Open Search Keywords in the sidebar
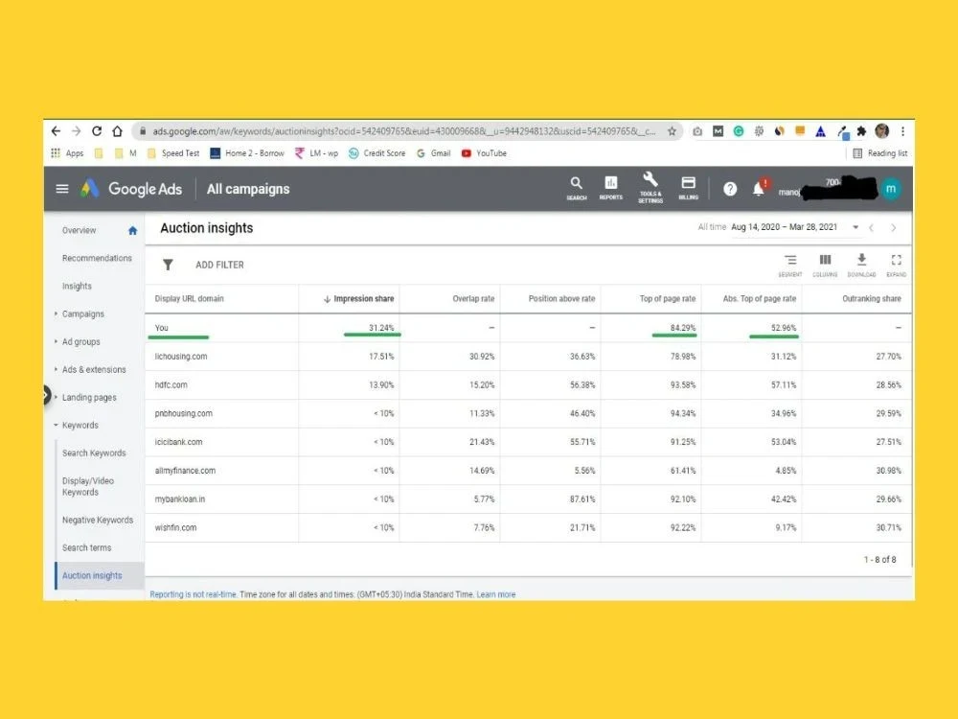The width and height of the screenshot is (958, 719). pyautogui.click(x=94, y=453)
